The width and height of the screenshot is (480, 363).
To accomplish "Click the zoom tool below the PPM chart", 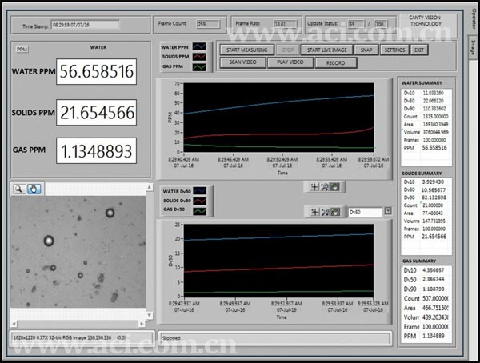I will pos(326,186).
